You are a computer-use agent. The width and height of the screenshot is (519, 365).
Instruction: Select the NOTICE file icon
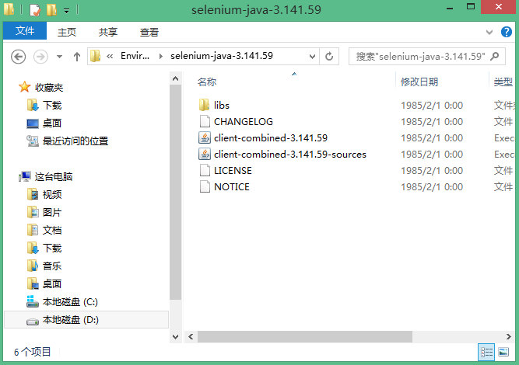point(205,186)
